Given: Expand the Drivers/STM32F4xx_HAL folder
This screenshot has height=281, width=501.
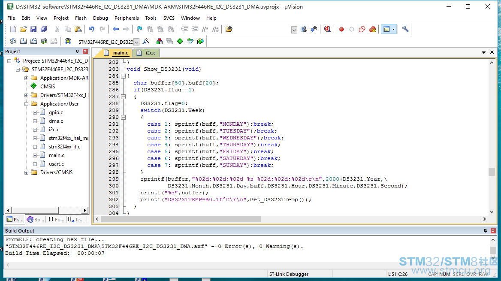Looking at the screenshot, I should pyautogui.click(x=27, y=95).
